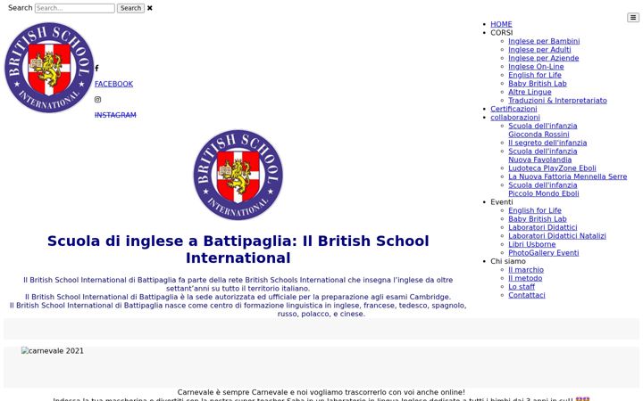The height and width of the screenshot is (401, 643).
Task: Open Laboratori Didattici Natalizi link
Action: (x=557, y=236)
